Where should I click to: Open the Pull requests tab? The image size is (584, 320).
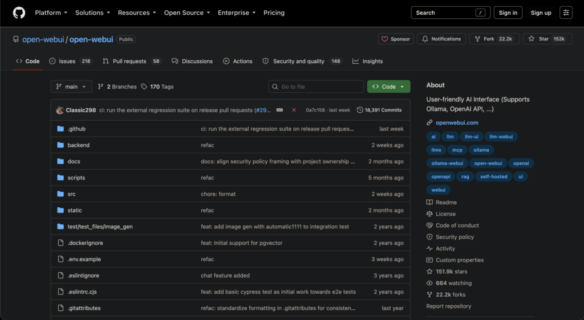pyautogui.click(x=132, y=61)
